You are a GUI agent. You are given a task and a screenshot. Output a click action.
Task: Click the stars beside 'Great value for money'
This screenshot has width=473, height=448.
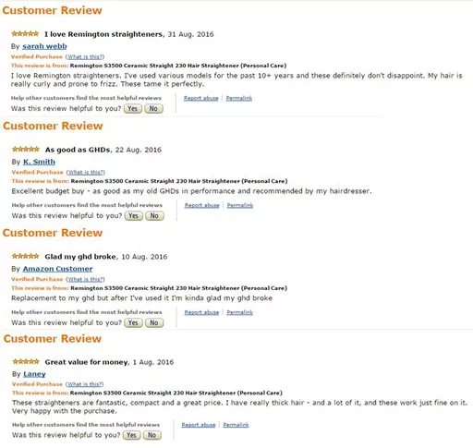26,361
